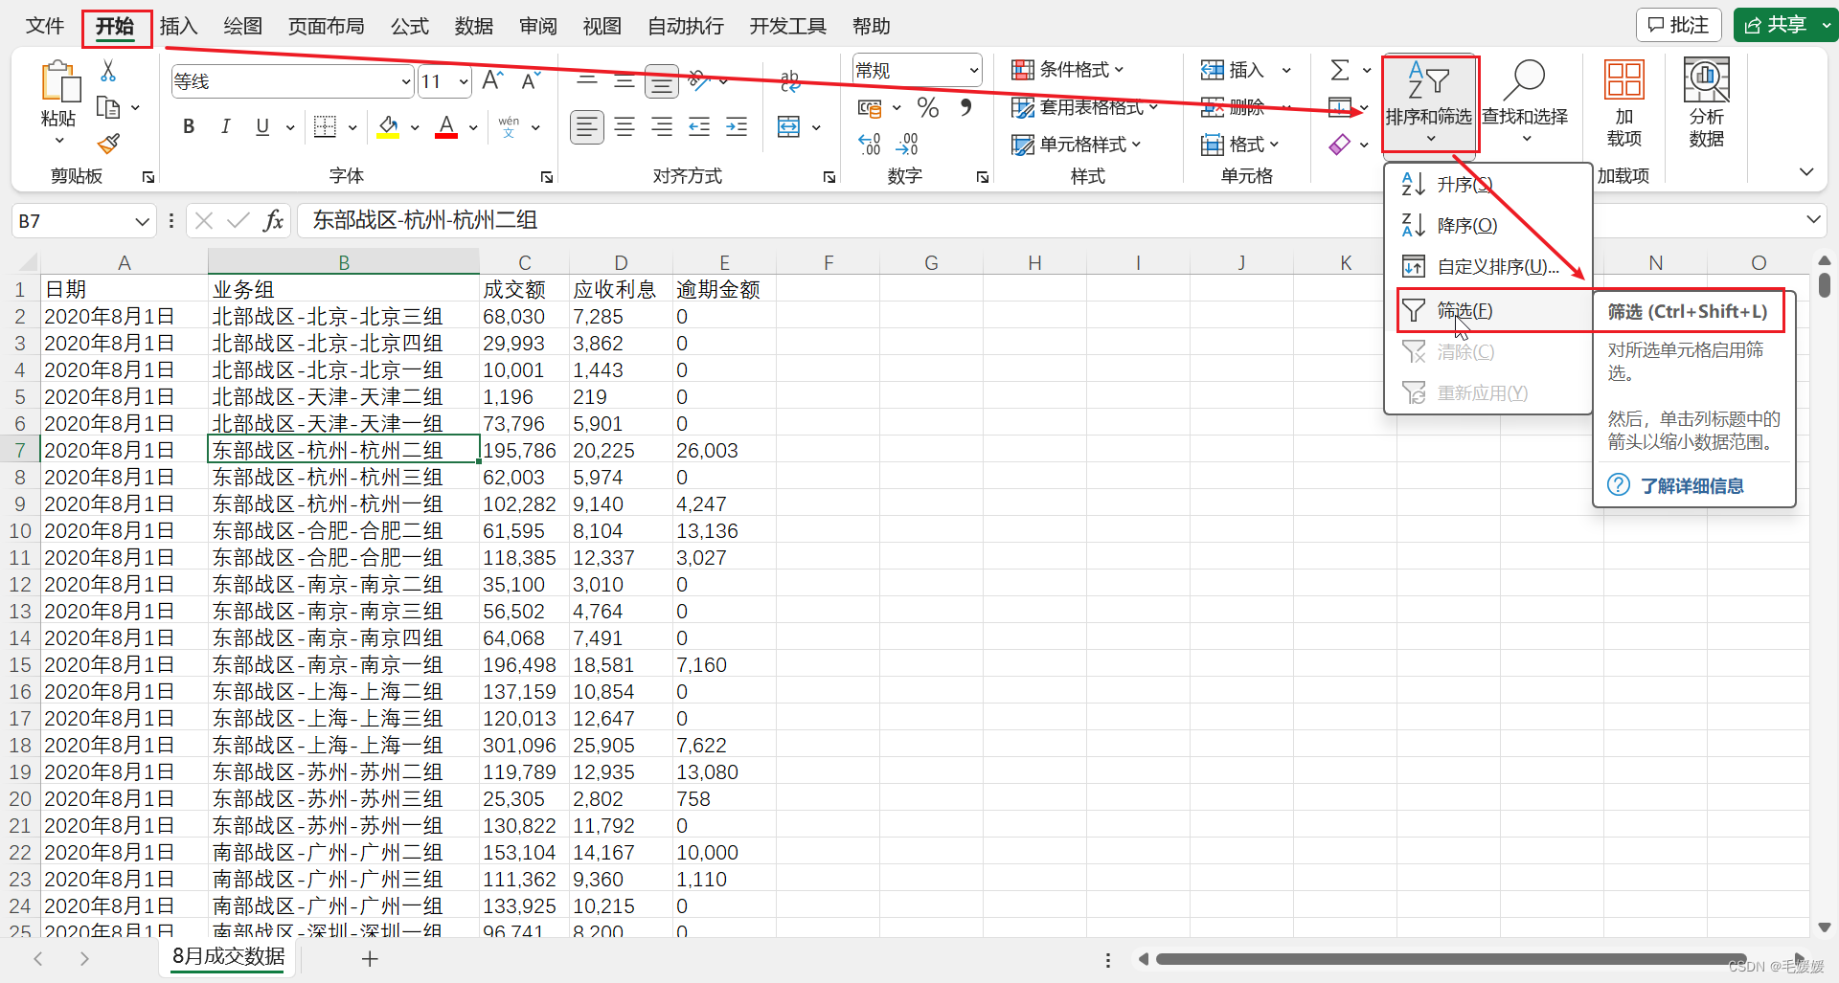1839x983 pixels.
Task: Choose 筛选 filter menu item
Action: click(1487, 310)
